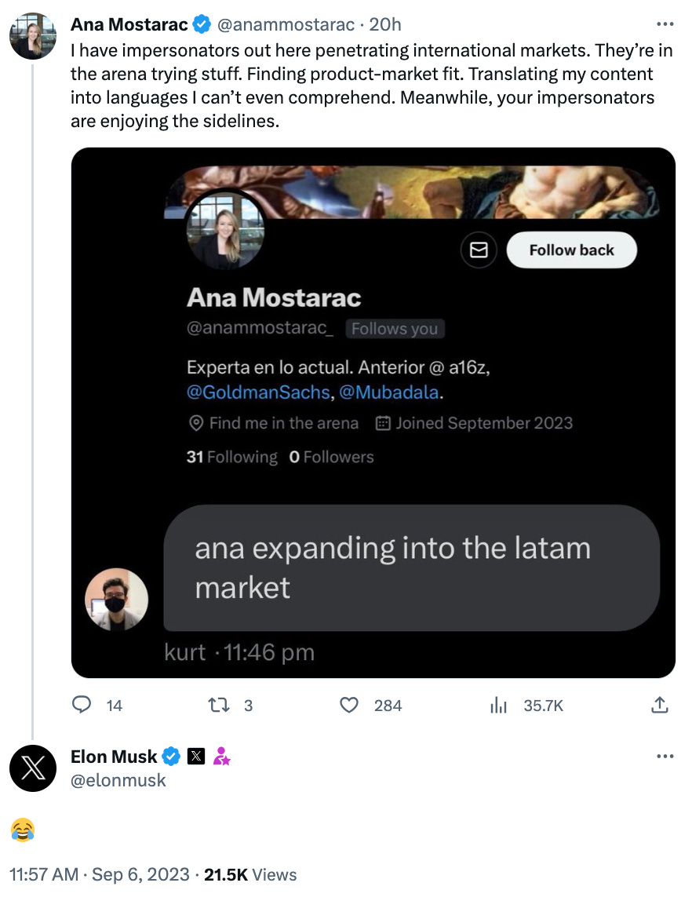Screen dimensions: 692x901
Task: Click Elon Musk's blue verified badge
Action: (171, 757)
